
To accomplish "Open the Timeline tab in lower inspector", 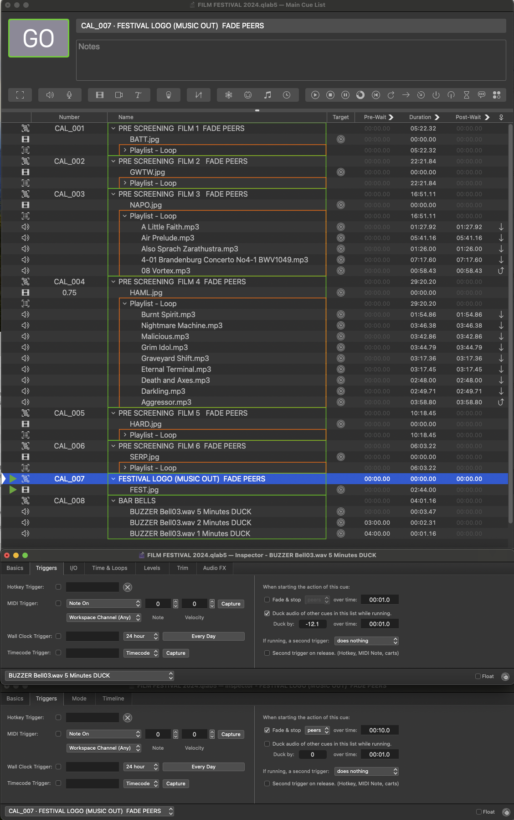I will (x=113, y=699).
